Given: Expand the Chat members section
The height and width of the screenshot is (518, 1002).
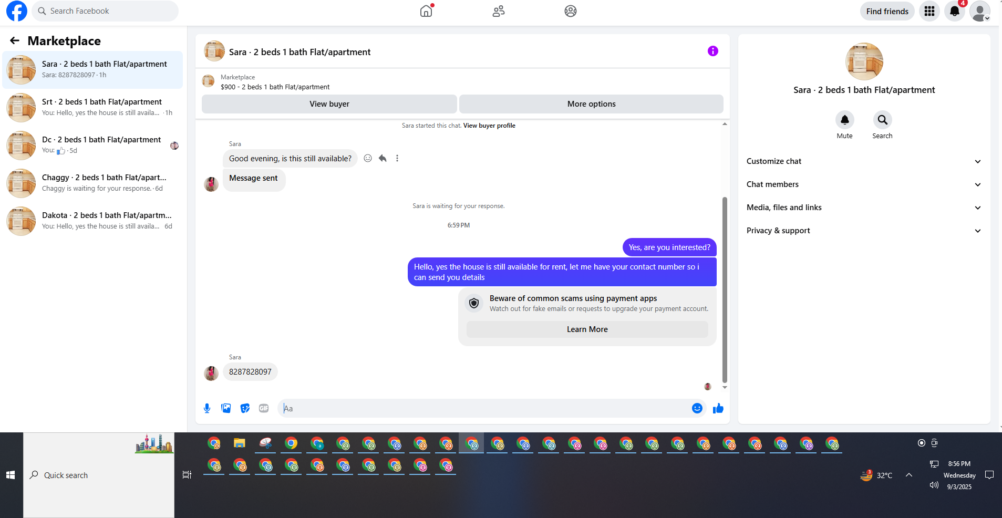Looking at the screenshot, I should 864,184.
